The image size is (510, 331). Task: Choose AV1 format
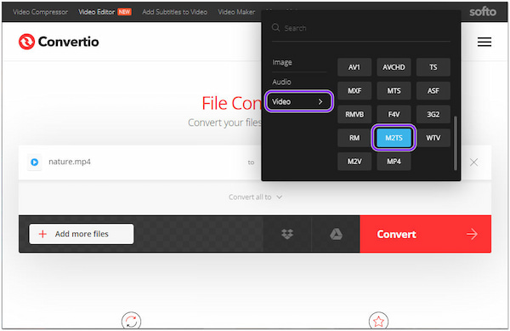[354, 67]
